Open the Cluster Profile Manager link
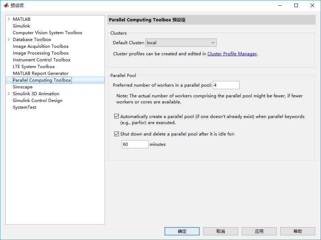The image size is (321, 240). (x=232, y=54)
